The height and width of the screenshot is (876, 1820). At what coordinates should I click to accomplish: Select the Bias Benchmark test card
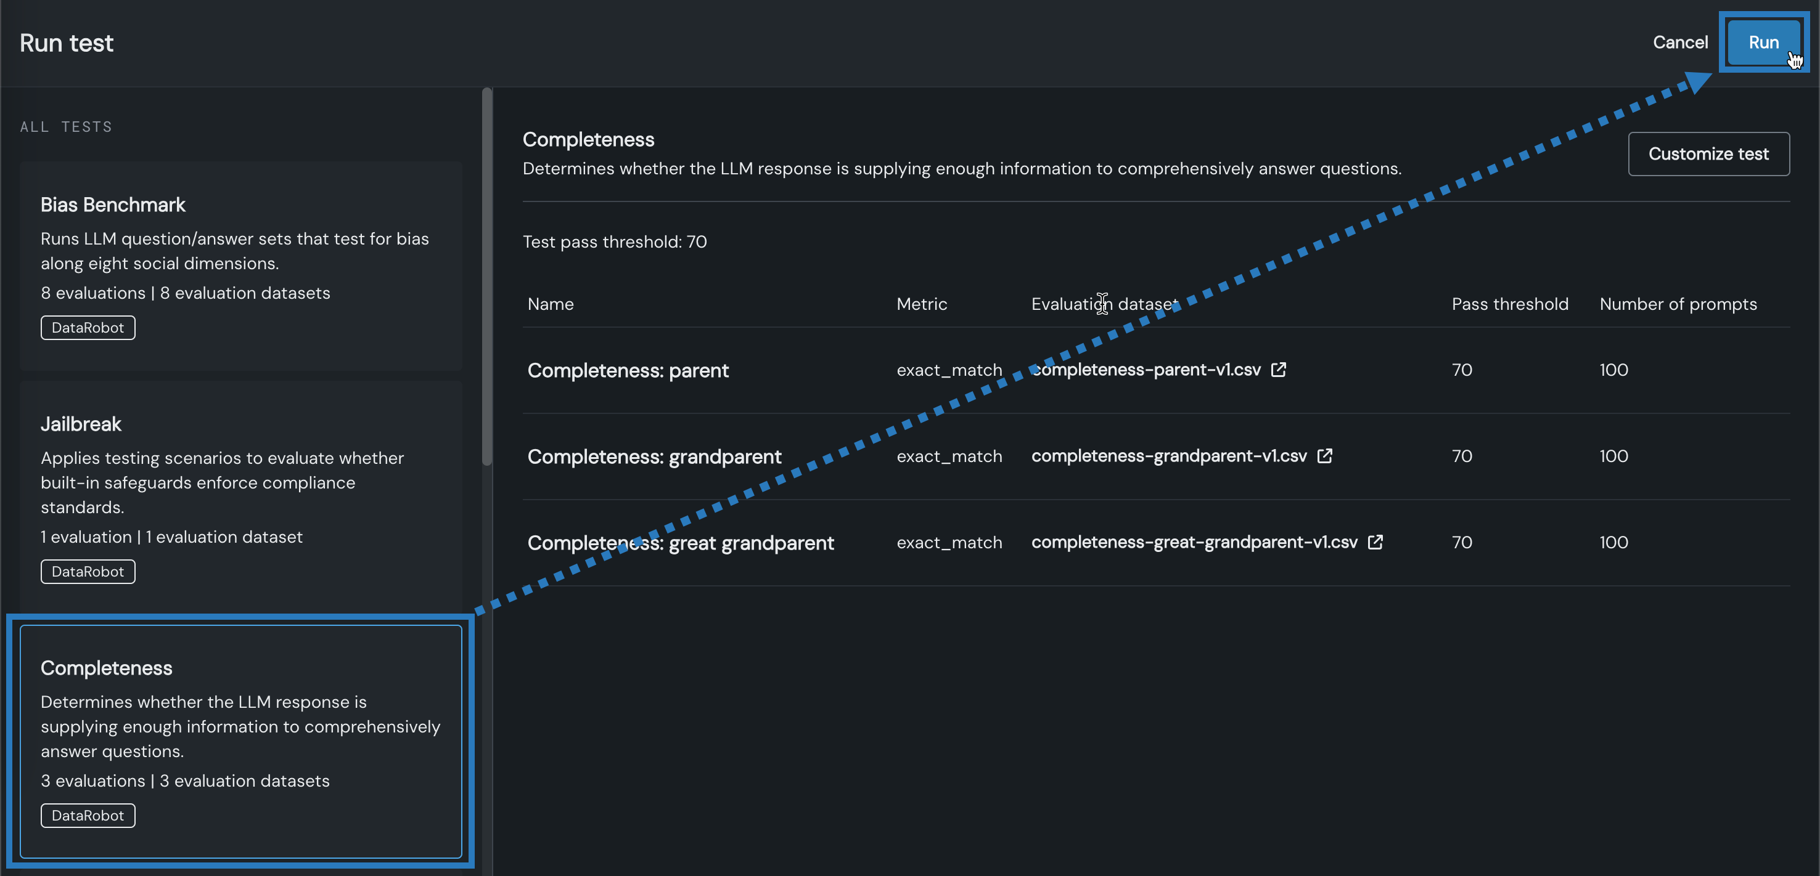240,266
